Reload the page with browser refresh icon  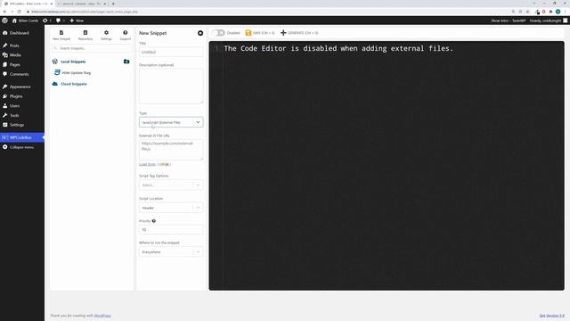point(19,12)
